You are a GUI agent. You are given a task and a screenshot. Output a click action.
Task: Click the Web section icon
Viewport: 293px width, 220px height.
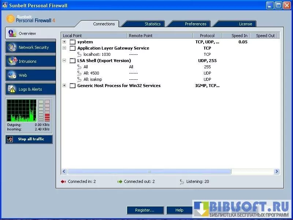[x=12, y=75]
